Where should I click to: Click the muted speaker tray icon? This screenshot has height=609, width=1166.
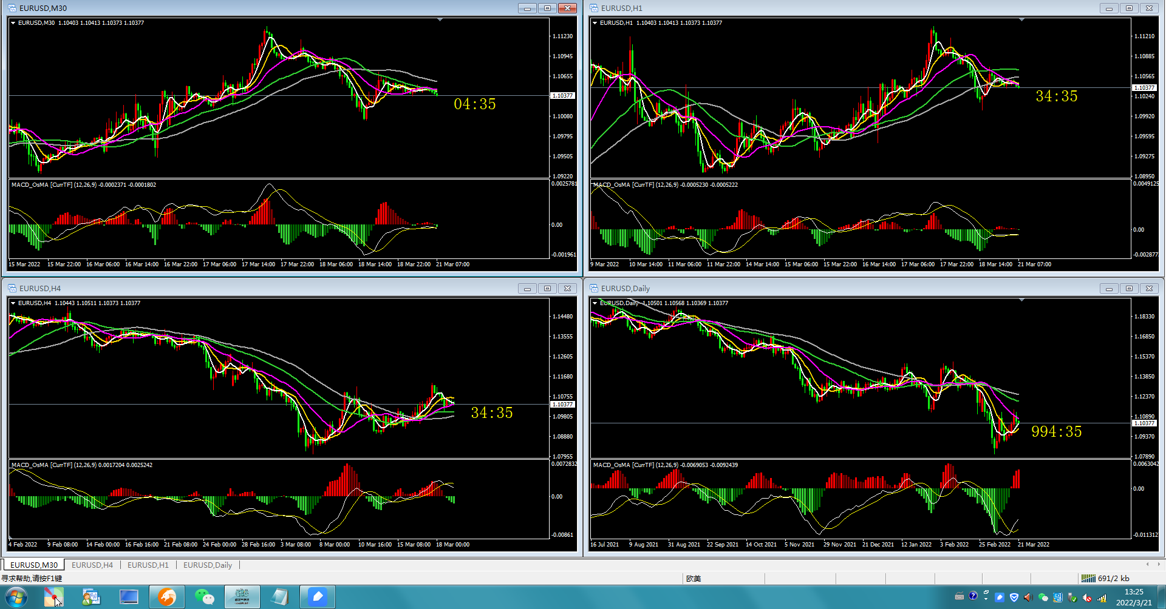click(1087, 597)
